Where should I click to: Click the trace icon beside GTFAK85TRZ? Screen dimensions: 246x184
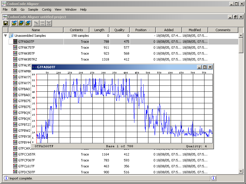point(15,59)
